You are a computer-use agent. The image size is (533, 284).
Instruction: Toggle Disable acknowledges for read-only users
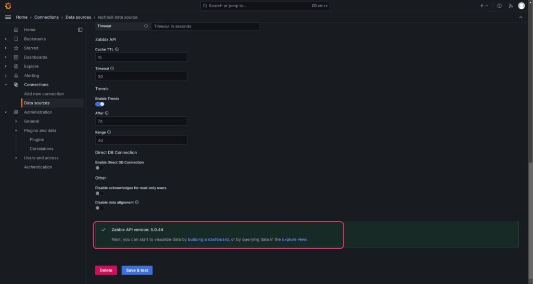click(x=100, y=193)
